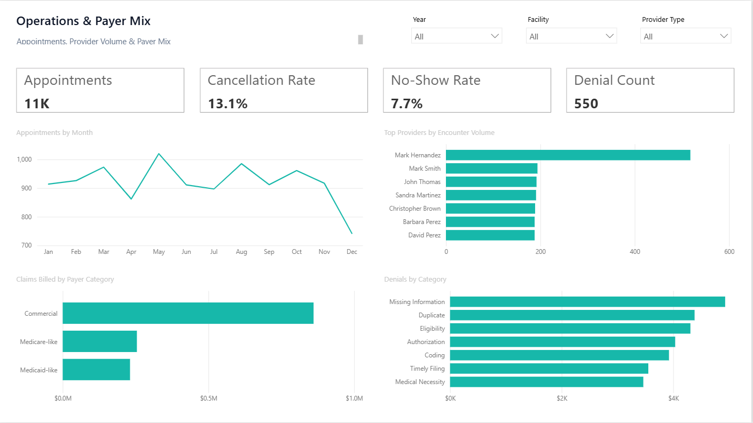Click the Timely Filing denial bar
This screenshot has height=423, width=753.
(x=549, y=369)
